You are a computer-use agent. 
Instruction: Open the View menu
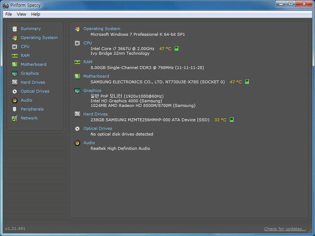(x=21, y=14)
